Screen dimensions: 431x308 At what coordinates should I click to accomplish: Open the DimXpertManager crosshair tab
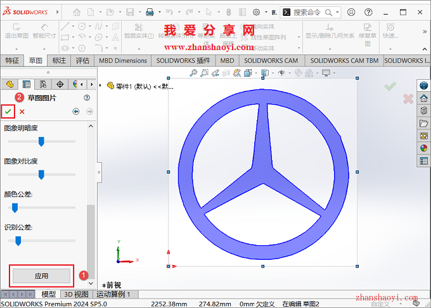point(60,84)
